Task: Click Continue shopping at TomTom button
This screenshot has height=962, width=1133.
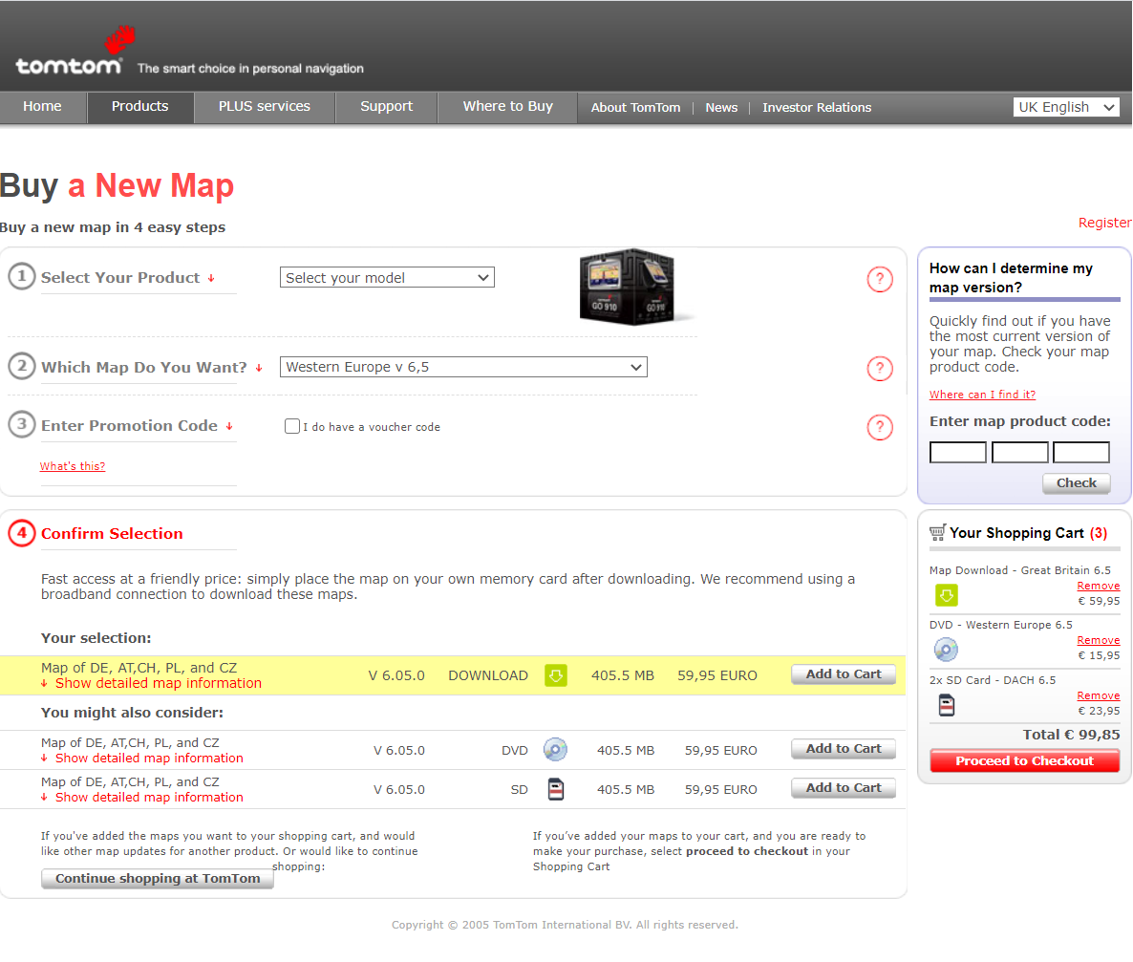Action: (x=158, y=878)
